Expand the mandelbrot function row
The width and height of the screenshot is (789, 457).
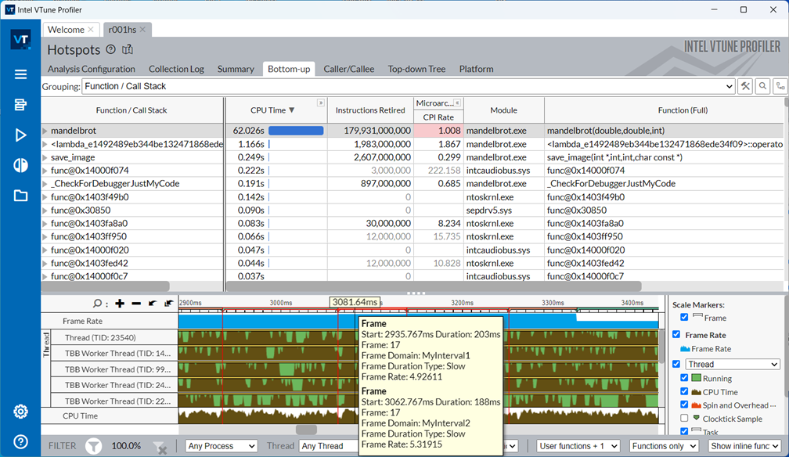click(45, 131)
